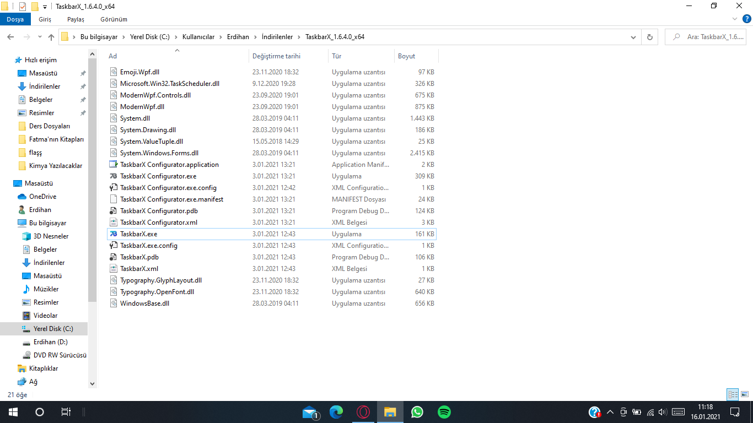Click the TaskbarX Configurator.xml file icon
753x423 pixels.
pos(114,223)
